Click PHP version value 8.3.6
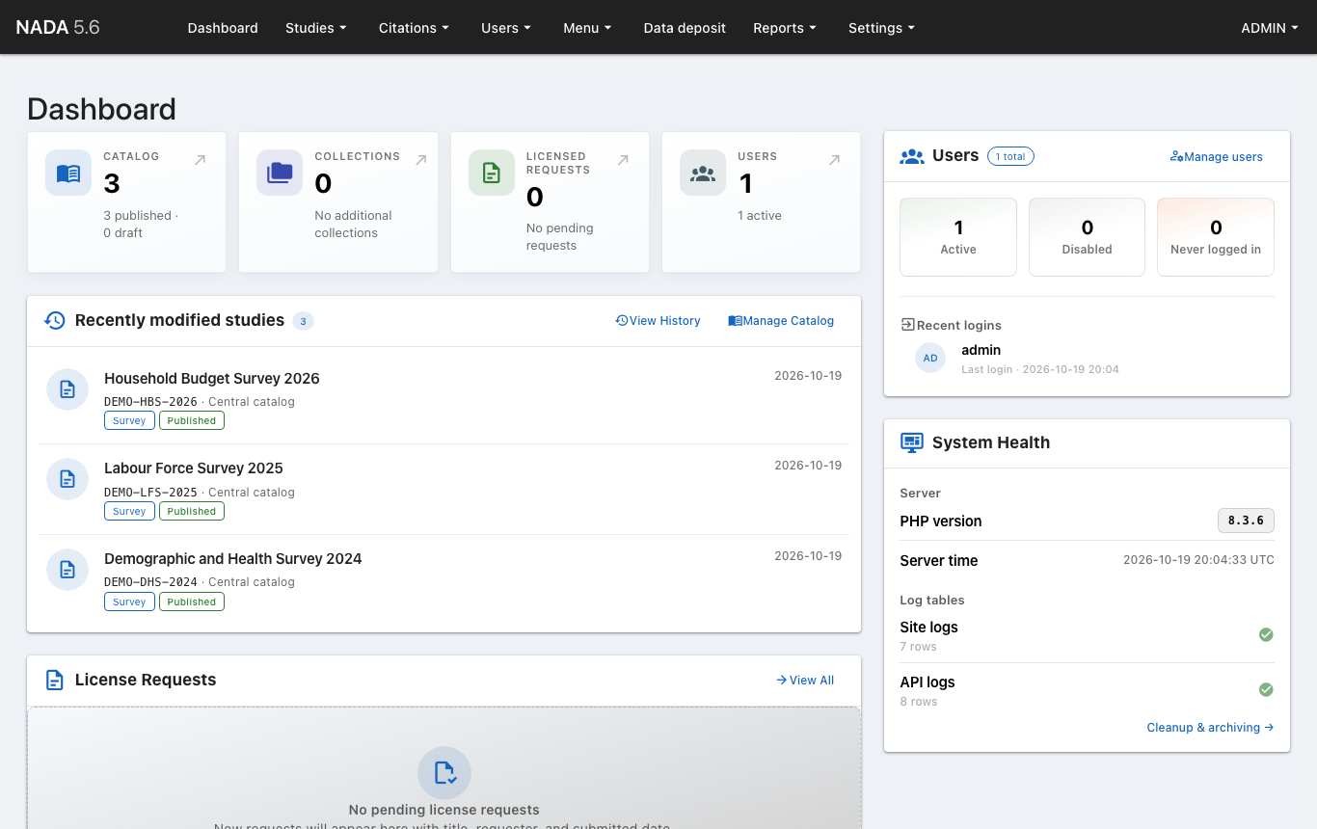 [x=1246, y=521]
